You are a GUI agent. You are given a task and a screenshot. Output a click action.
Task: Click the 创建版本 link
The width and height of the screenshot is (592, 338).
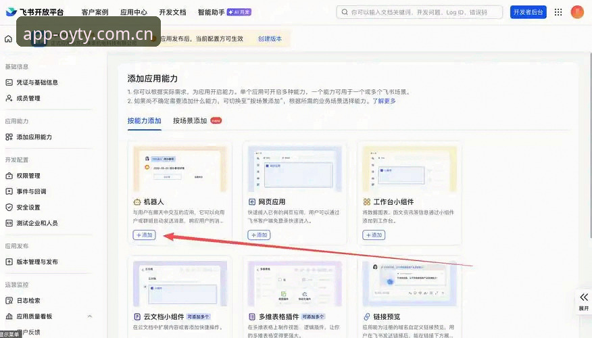click(x=270, y=39)
